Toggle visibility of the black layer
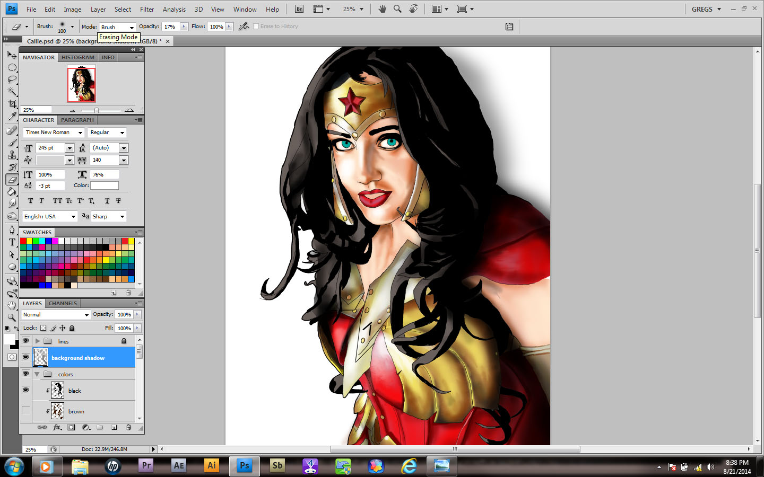 [25, 391]
